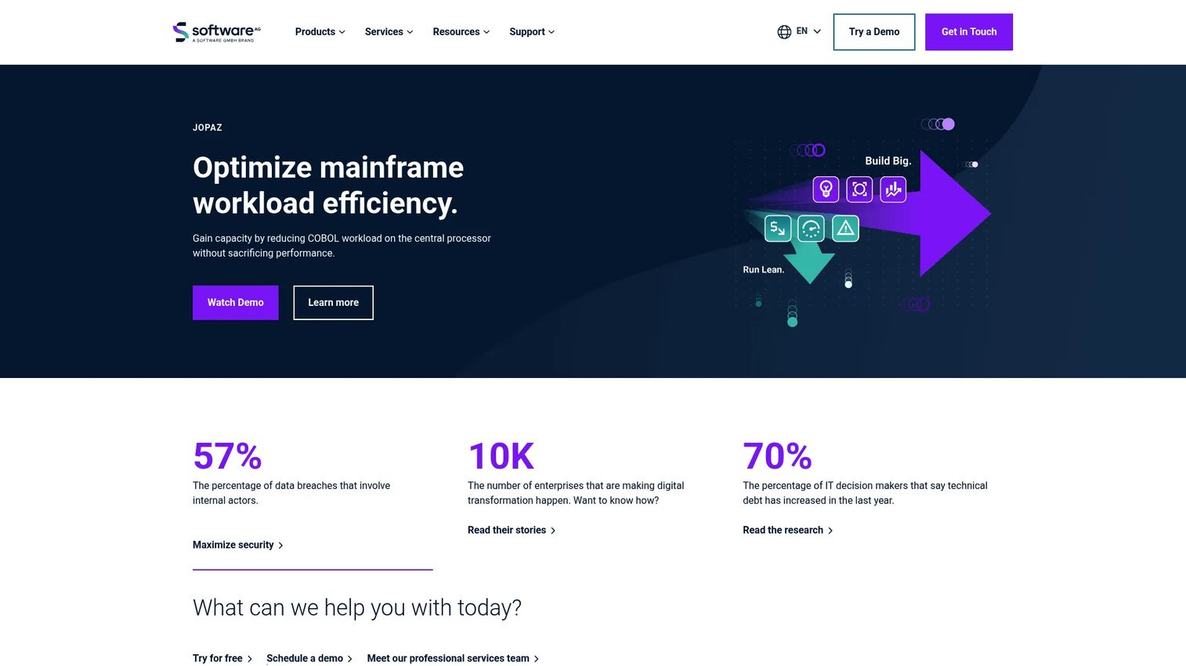Expand the Products menu
Viewport: 1186px width, 666px height.
[320, 32]
